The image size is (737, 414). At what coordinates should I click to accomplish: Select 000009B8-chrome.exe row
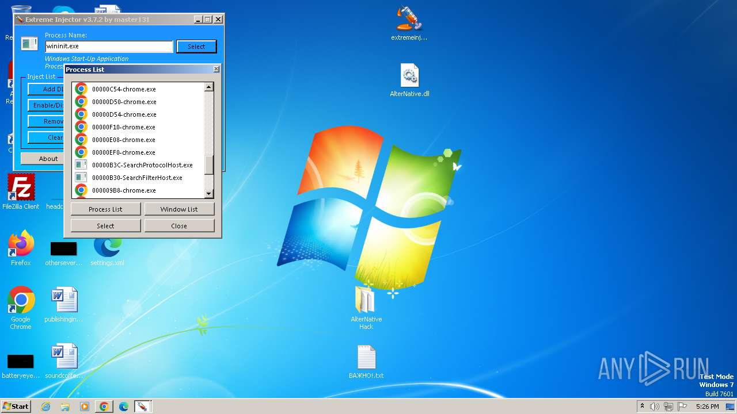(x=138, y=190)
